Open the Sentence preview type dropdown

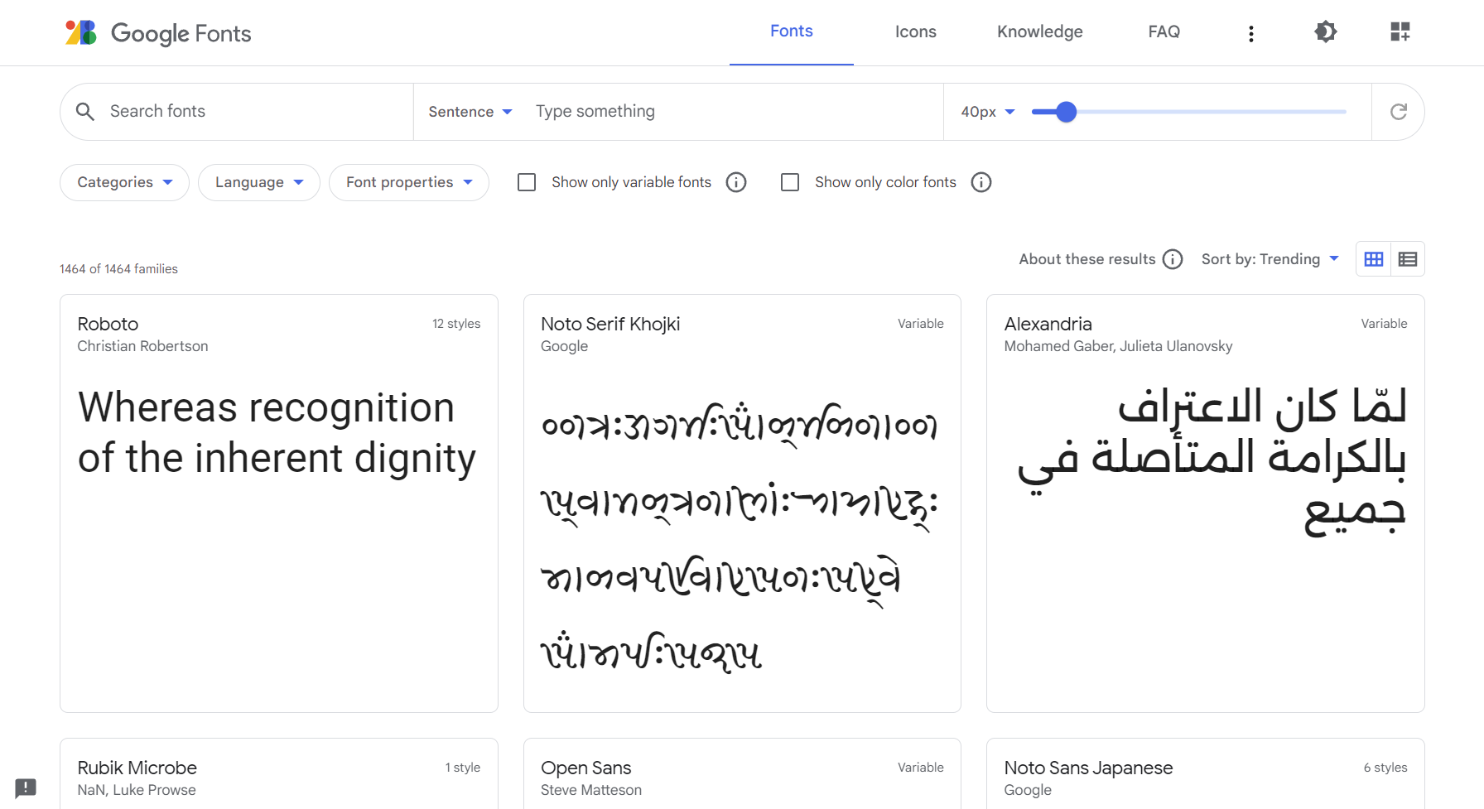click(x=470, y=112)
